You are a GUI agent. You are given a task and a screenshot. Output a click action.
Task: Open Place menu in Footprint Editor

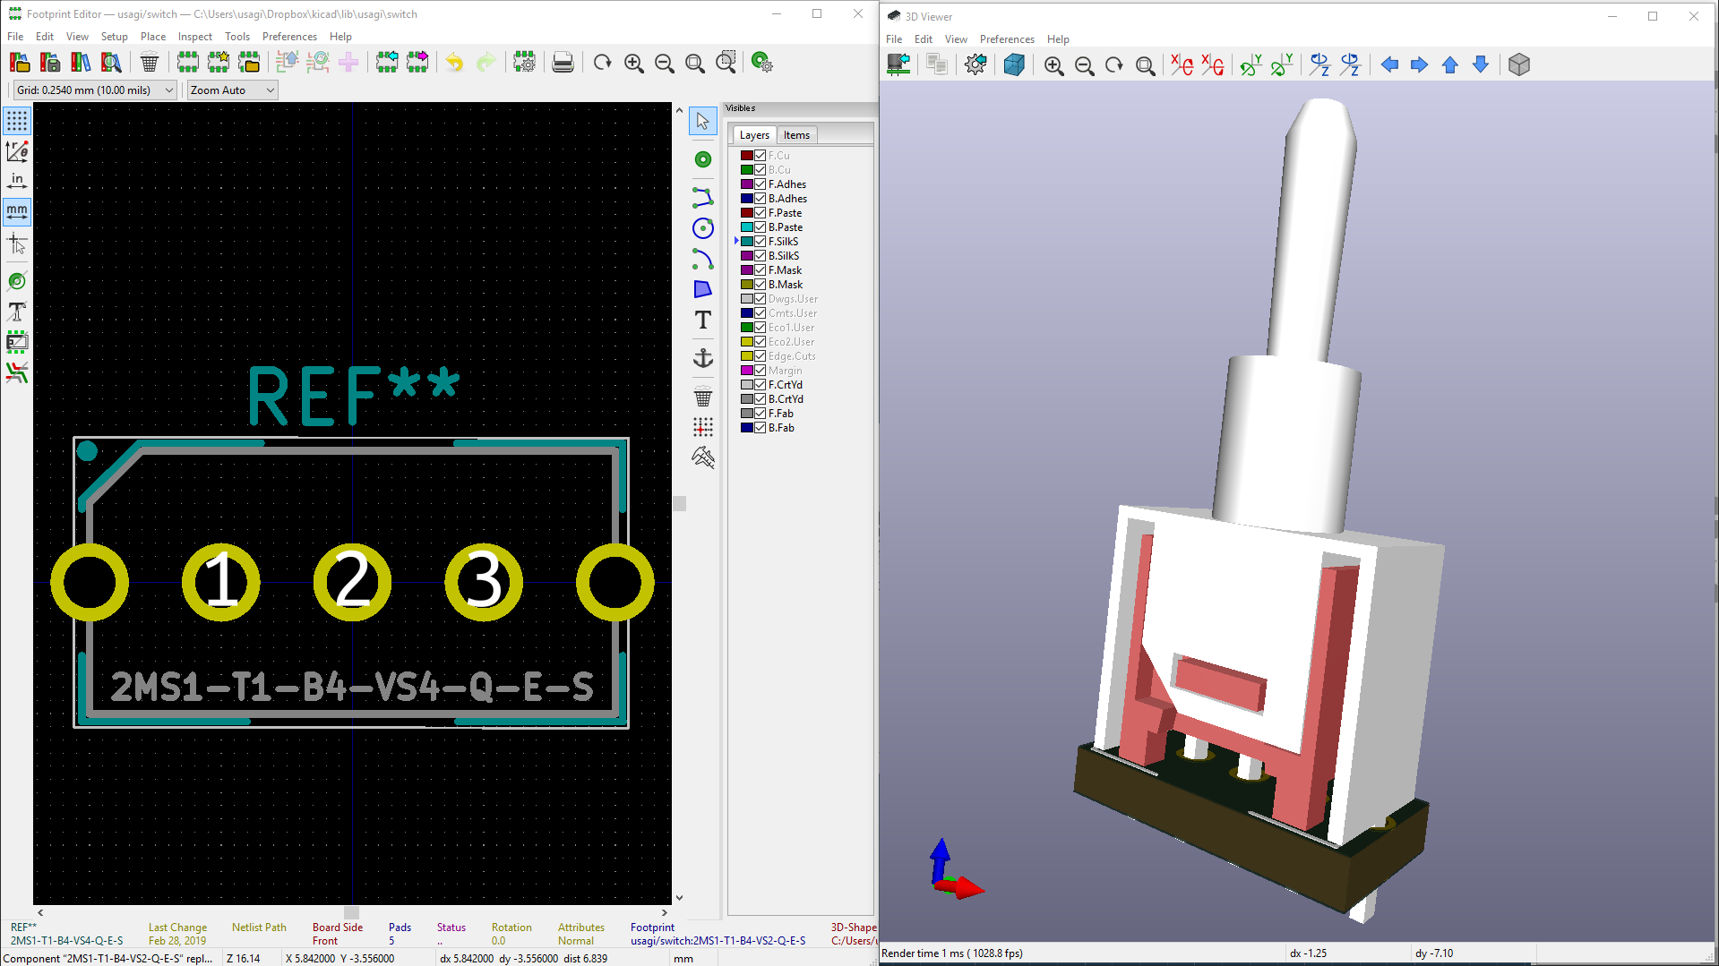point(153,37)
